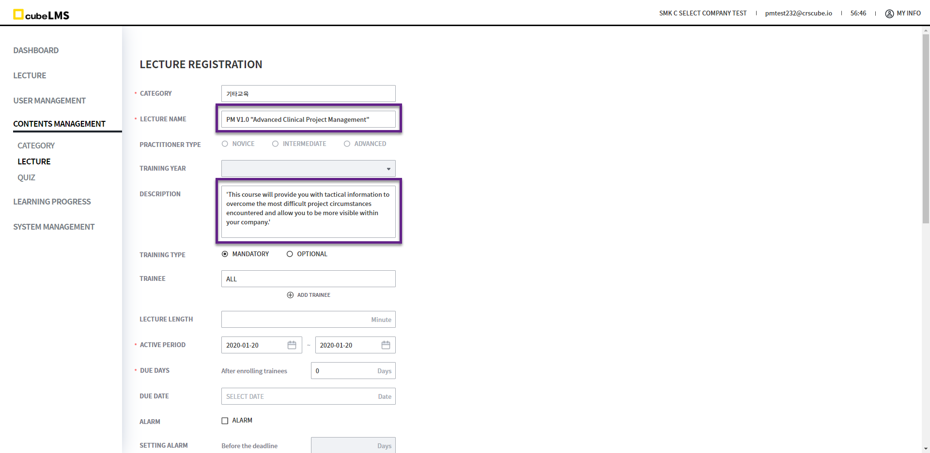Open the Trainee selection field showing ALL

click(308, 279)
